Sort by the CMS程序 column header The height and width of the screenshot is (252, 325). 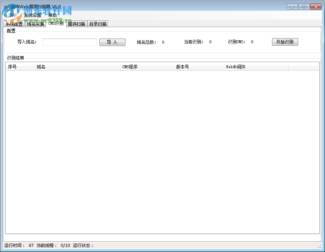(147, 67)
